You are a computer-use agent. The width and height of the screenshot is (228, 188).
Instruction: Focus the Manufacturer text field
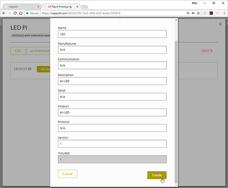pyautogui.click(x=112, y=50)
